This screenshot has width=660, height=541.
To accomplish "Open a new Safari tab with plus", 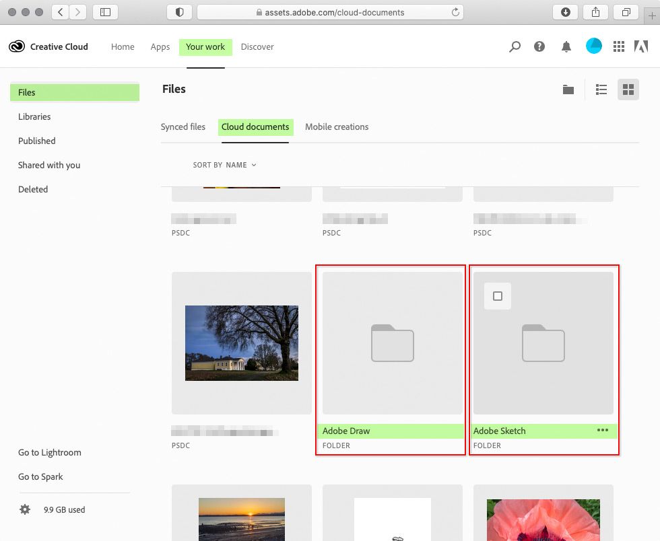I will 652,16.
